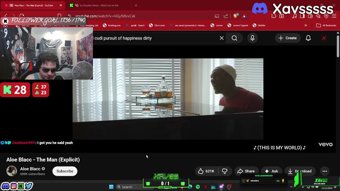The image size is (340, 191).
Task: Toggle the browser sidebar panel icon
Action: pyautogui.click(x=302, y=16)
